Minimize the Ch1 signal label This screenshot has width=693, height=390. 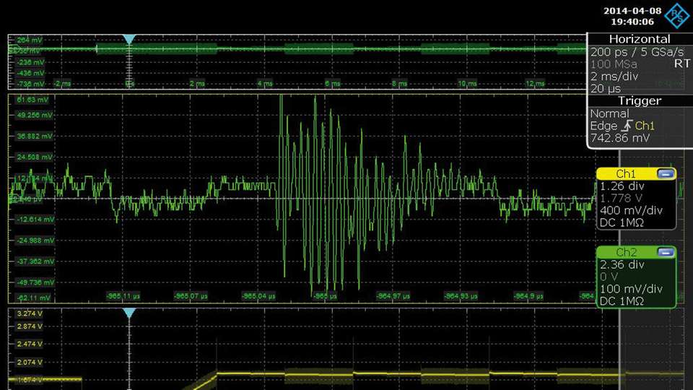pos(666,174)
